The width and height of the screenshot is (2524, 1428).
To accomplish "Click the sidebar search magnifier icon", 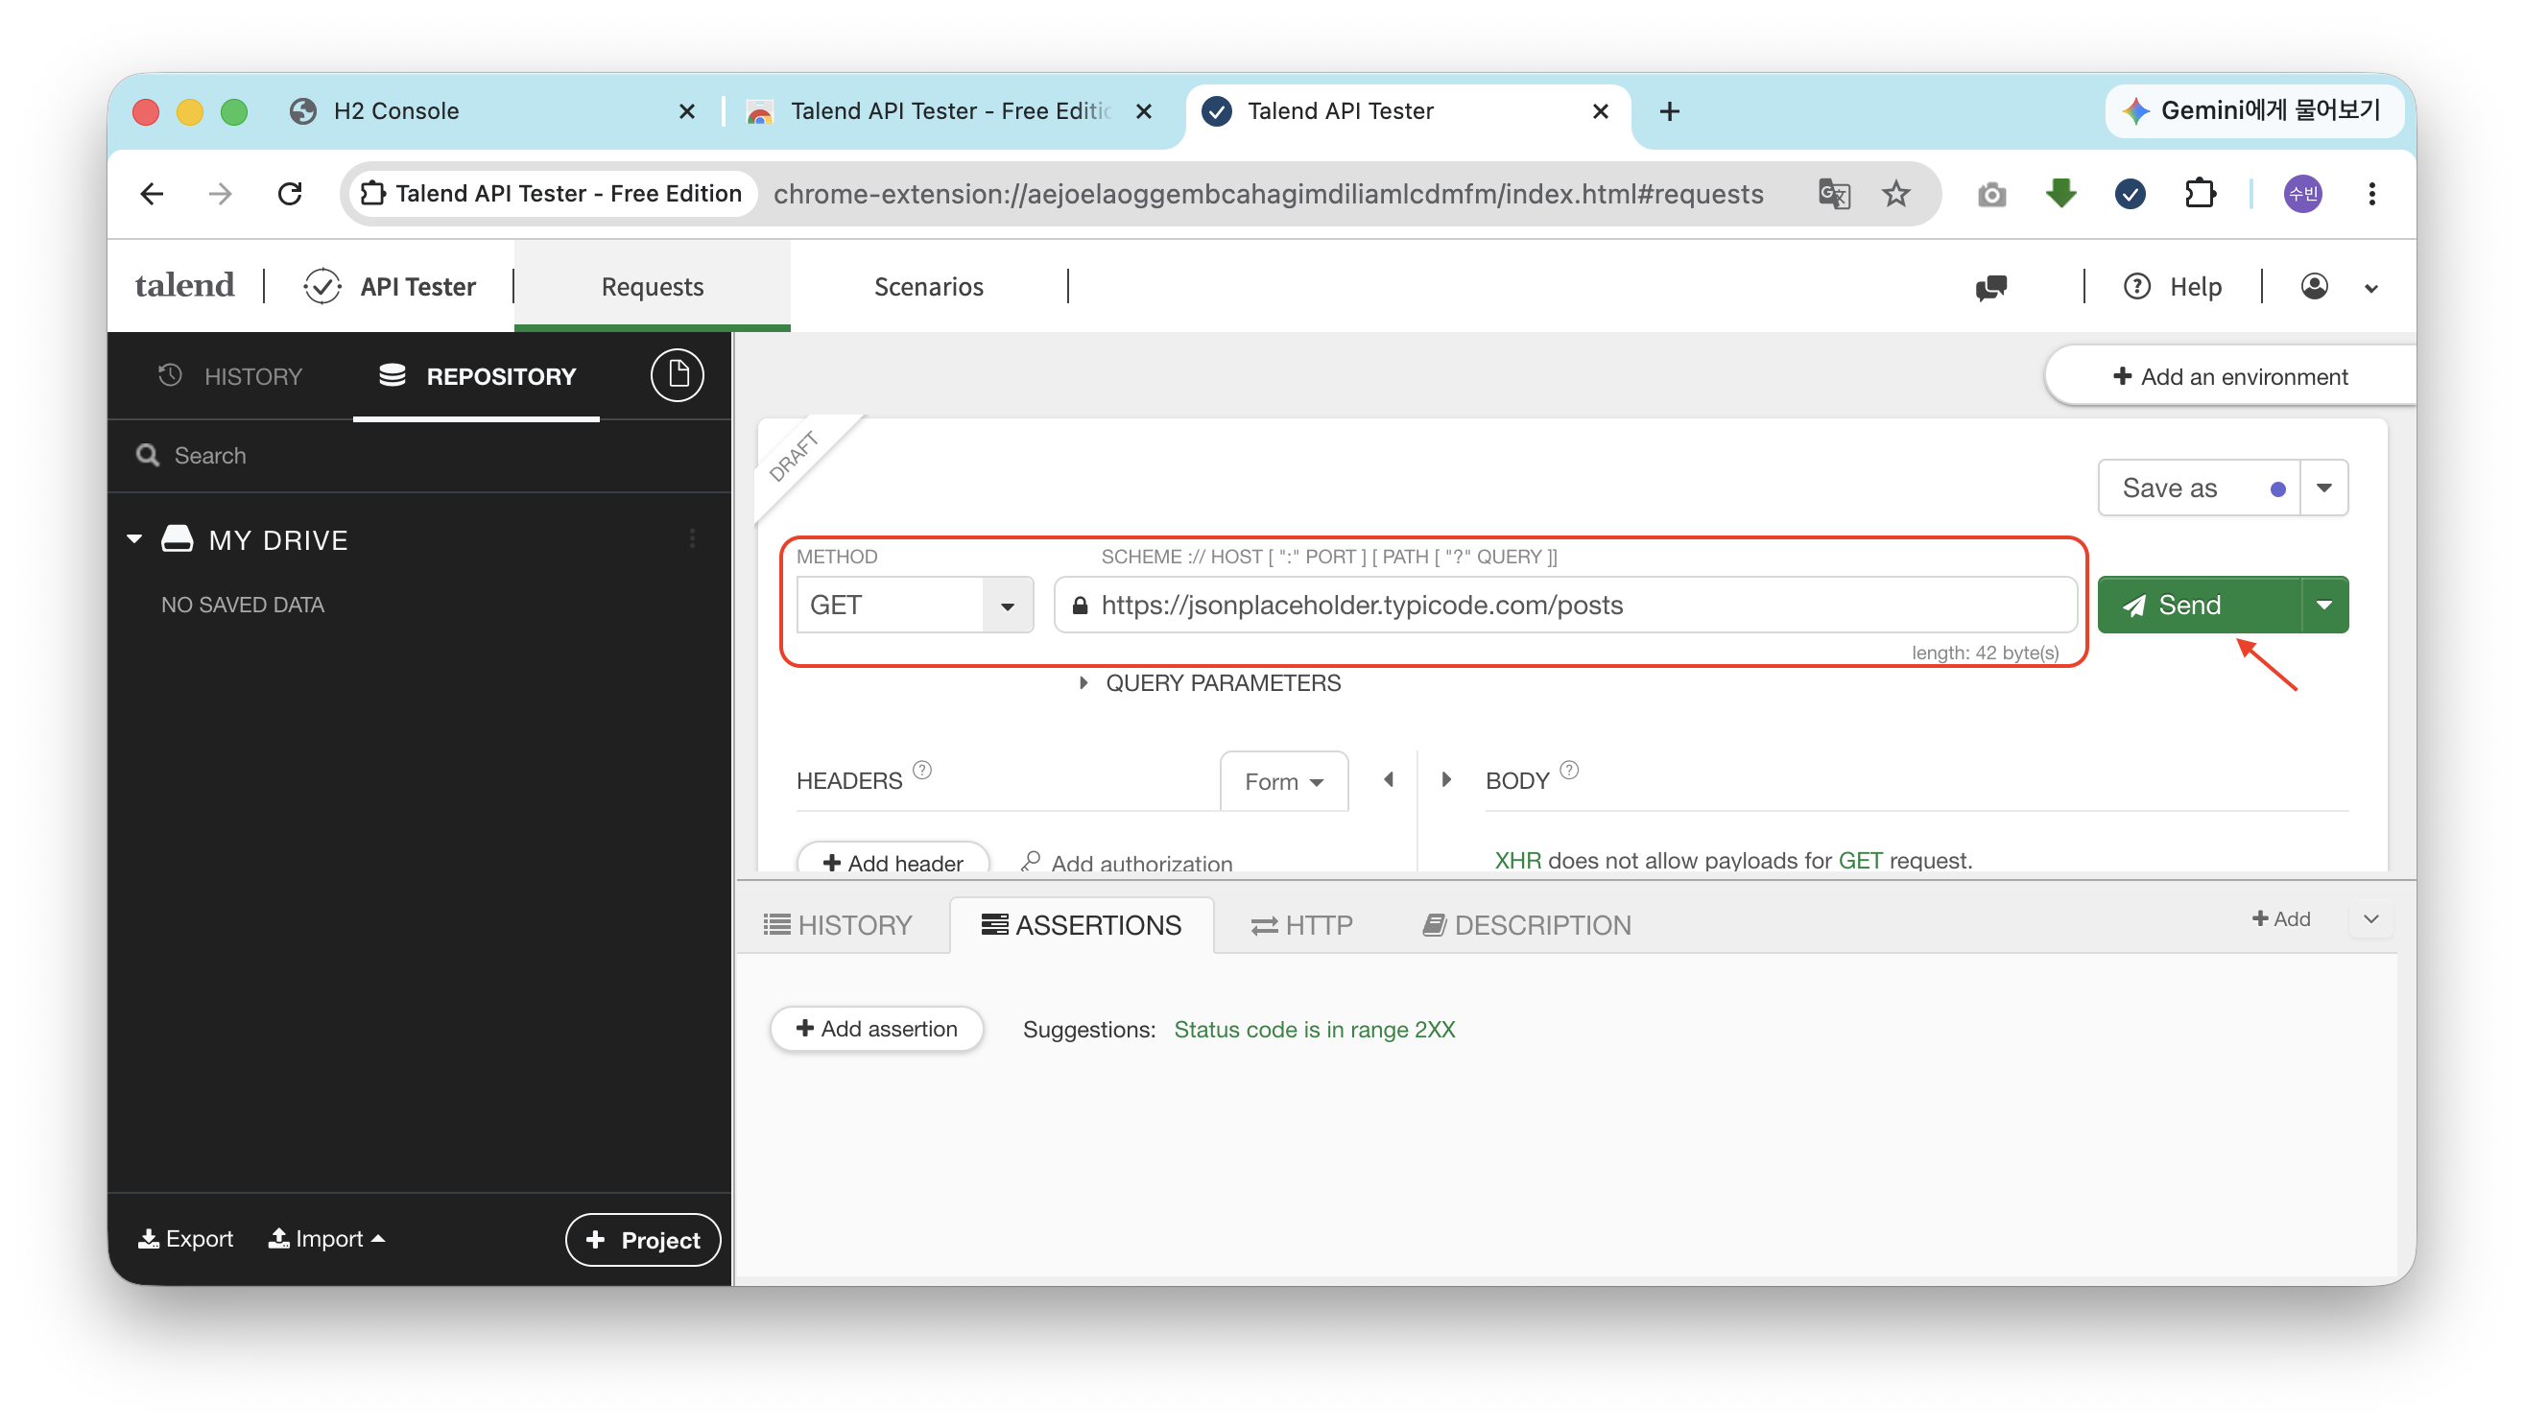I will click(148, 455).
